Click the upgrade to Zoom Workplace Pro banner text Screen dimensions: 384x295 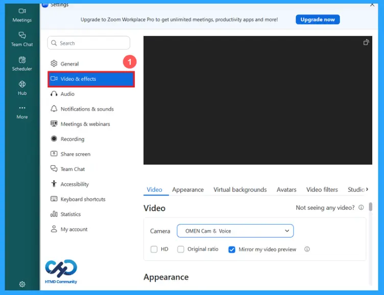[x=179, y=19]
